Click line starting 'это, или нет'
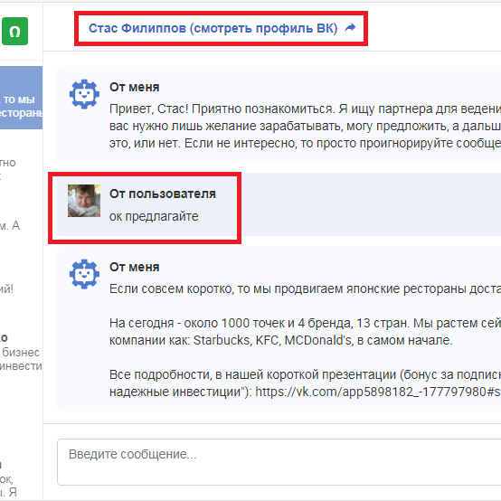This screenshot has width=501, height=501. pyautogui.click(x=305, y=143)
